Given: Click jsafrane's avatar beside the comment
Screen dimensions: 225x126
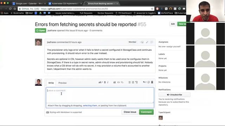Looking at the screenshot, I should pos(38,42).
